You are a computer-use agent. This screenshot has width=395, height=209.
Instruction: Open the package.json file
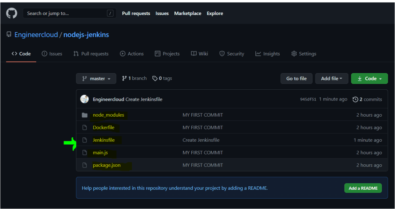click(106, 165)
